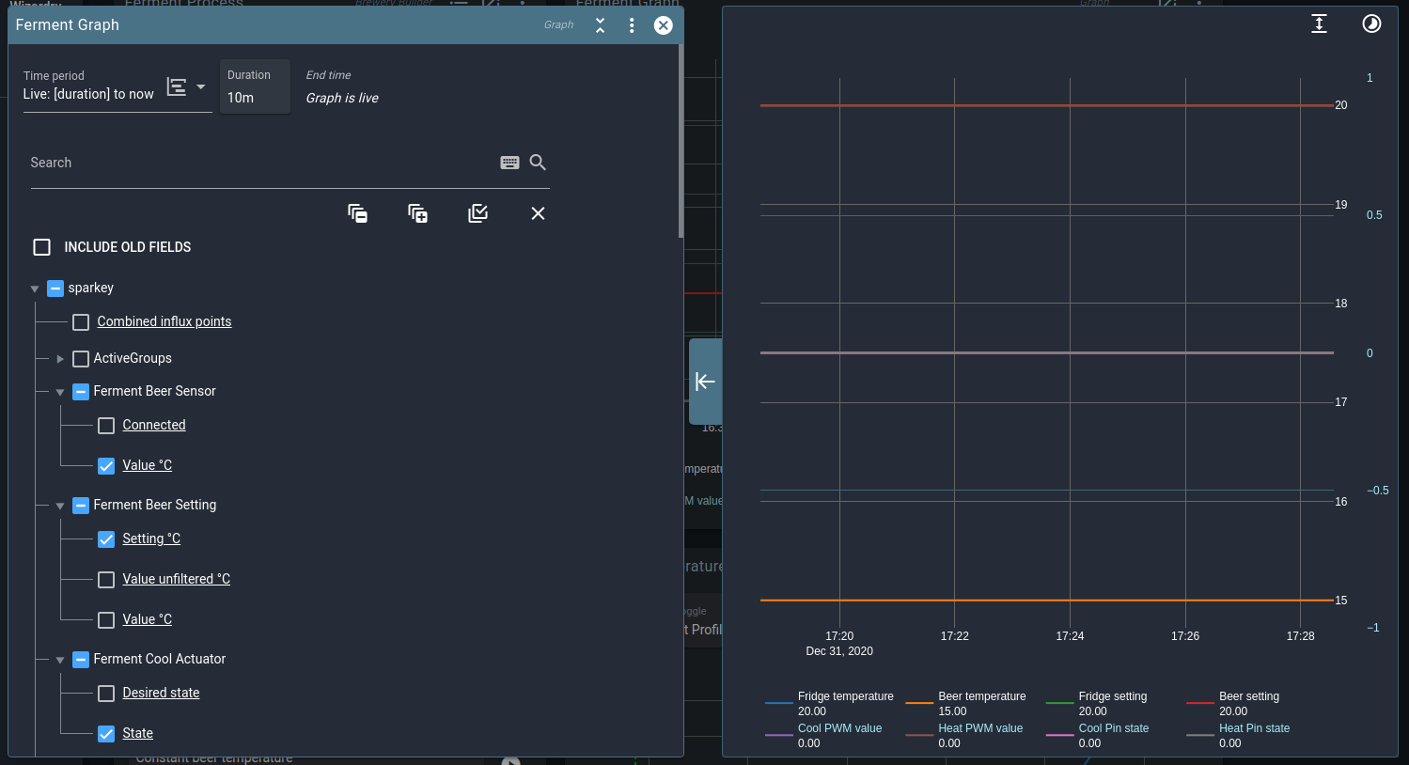The width and height of the screenshot is (1409, 765).
Task: Collapse the side panel with arrow tab
Action: (706, 381)
